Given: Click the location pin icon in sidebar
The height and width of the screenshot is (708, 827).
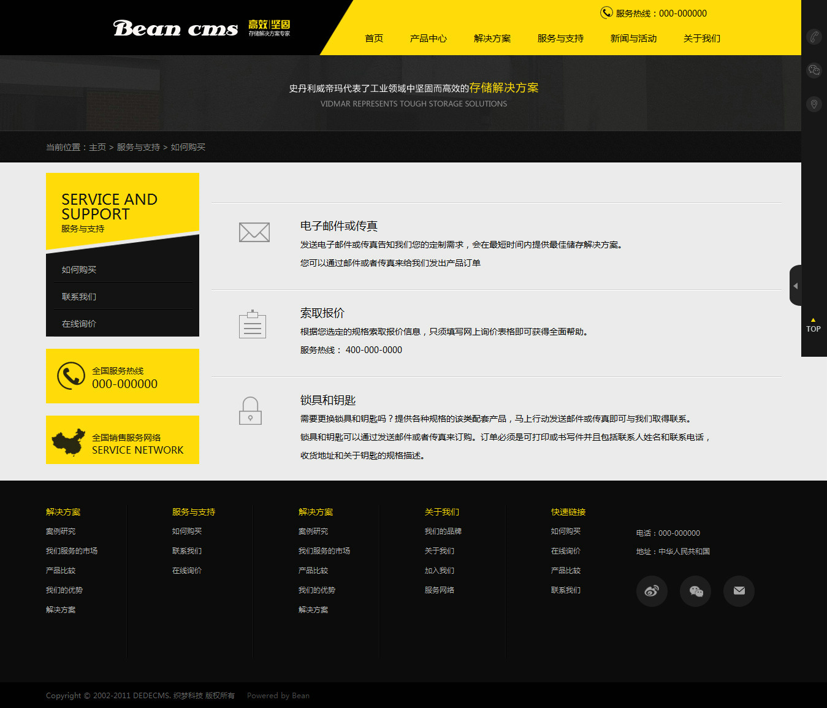Looking at the screenshot, I should [x=814, y=104].
